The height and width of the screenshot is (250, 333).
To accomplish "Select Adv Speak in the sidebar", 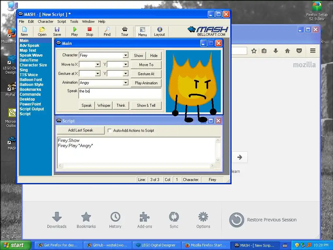I will pos(29,46).
